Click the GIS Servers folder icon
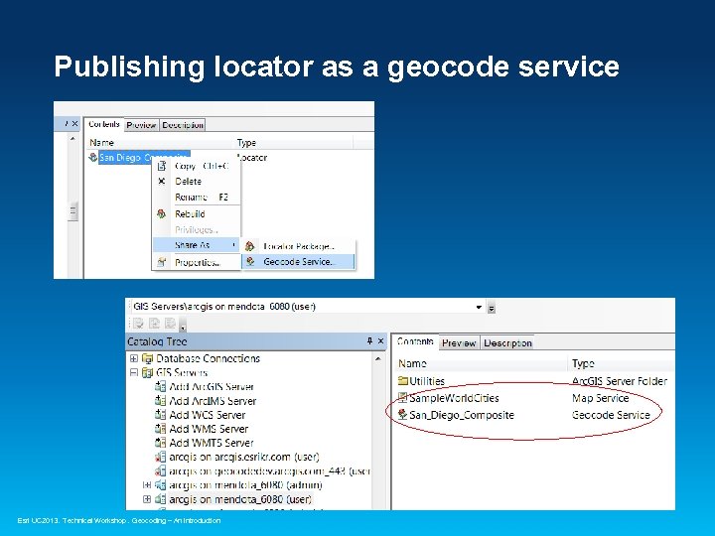715x536 pixels. [x=147, y=373]
